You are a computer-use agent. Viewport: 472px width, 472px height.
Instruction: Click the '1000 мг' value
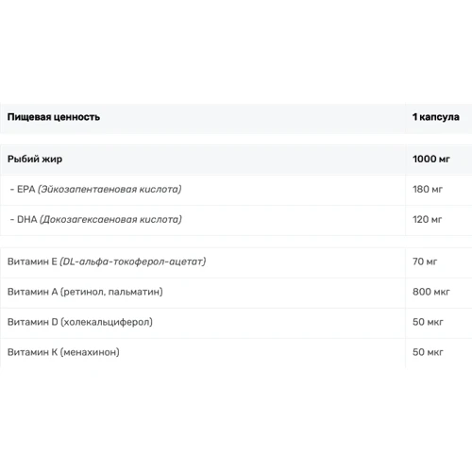(431, 159)
